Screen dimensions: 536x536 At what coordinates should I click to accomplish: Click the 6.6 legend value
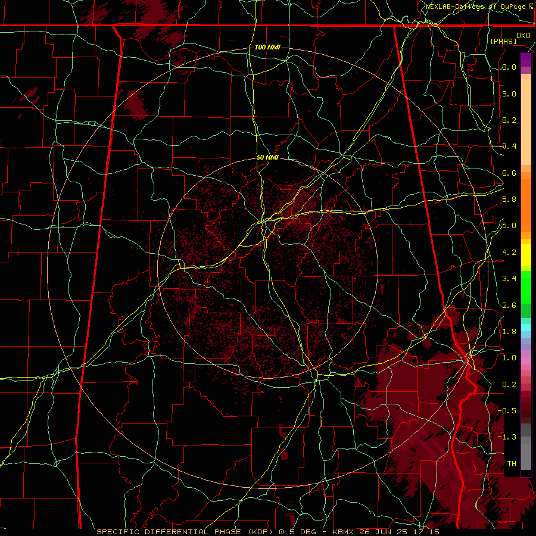(509, 173)
